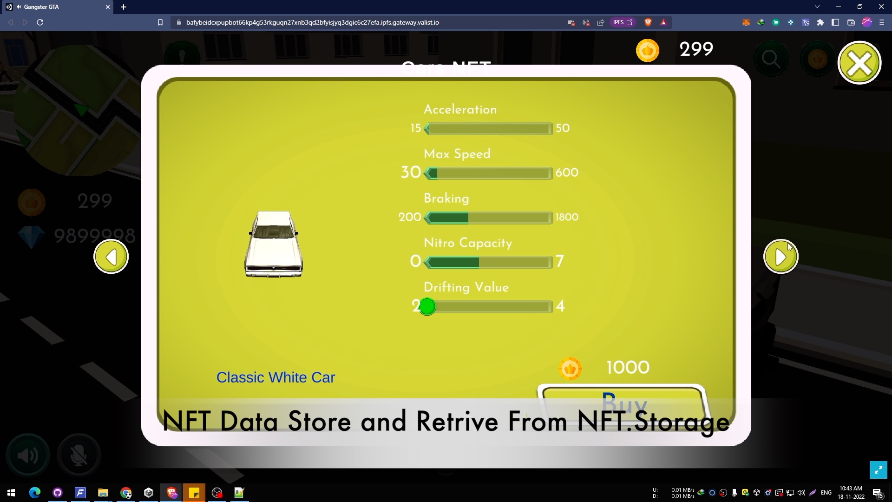The width and height of the screenshot is (892, 502).
Task: Click the Brave Shields lion icon
Action: (648, 22)
